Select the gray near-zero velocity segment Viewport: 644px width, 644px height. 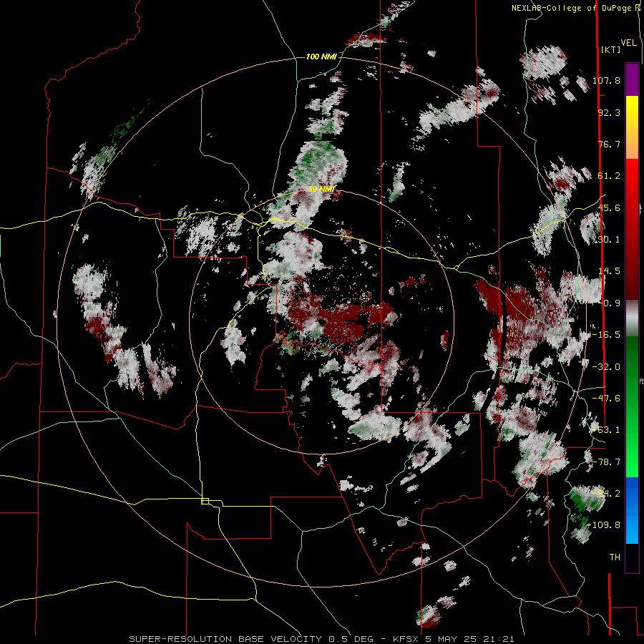[x=632, y=318]
